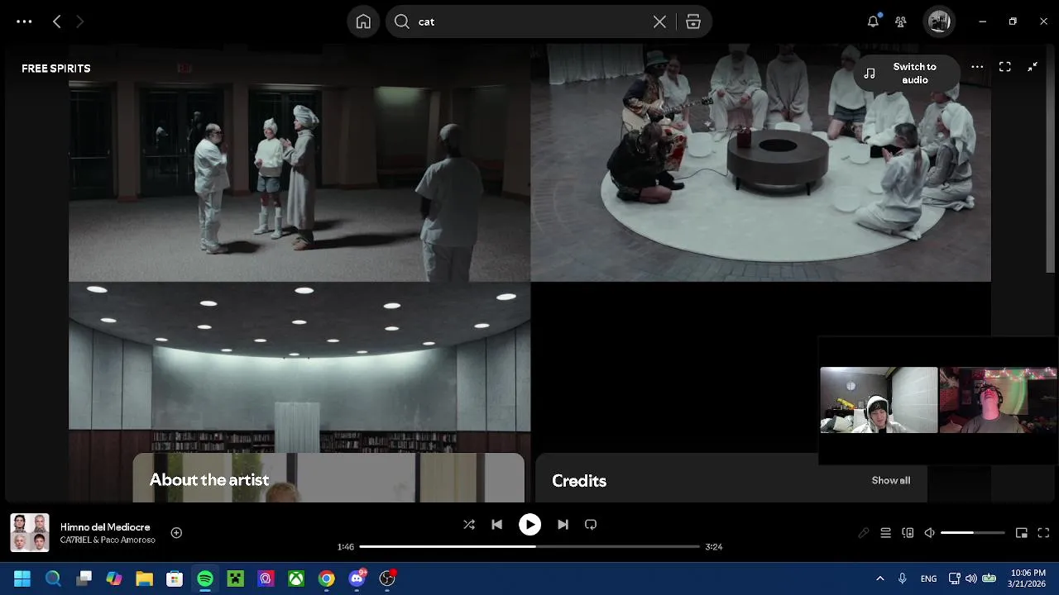The width and height of the screenshot is (1059, 595).
Task: Open Task View on the taskbar
Action: point(84,578)
